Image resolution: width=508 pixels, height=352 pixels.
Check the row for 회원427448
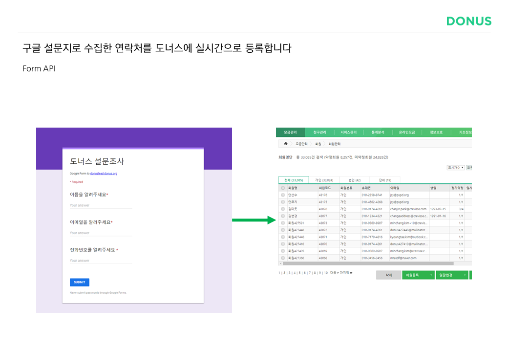click(x=283, y=230)
